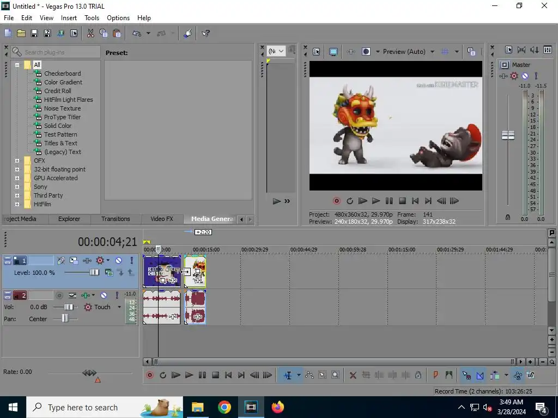
Task: Open the Preview (Auto) quality dropdown
Action: coord(432,52)
